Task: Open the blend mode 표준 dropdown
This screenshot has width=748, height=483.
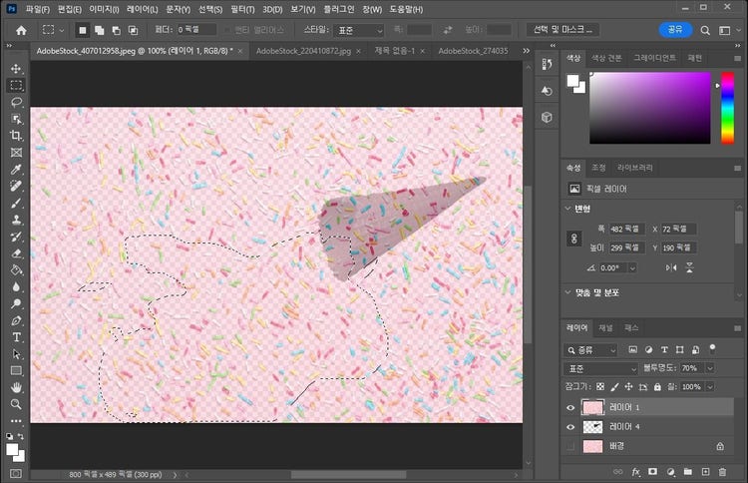Action: click(x=601, y=368)
